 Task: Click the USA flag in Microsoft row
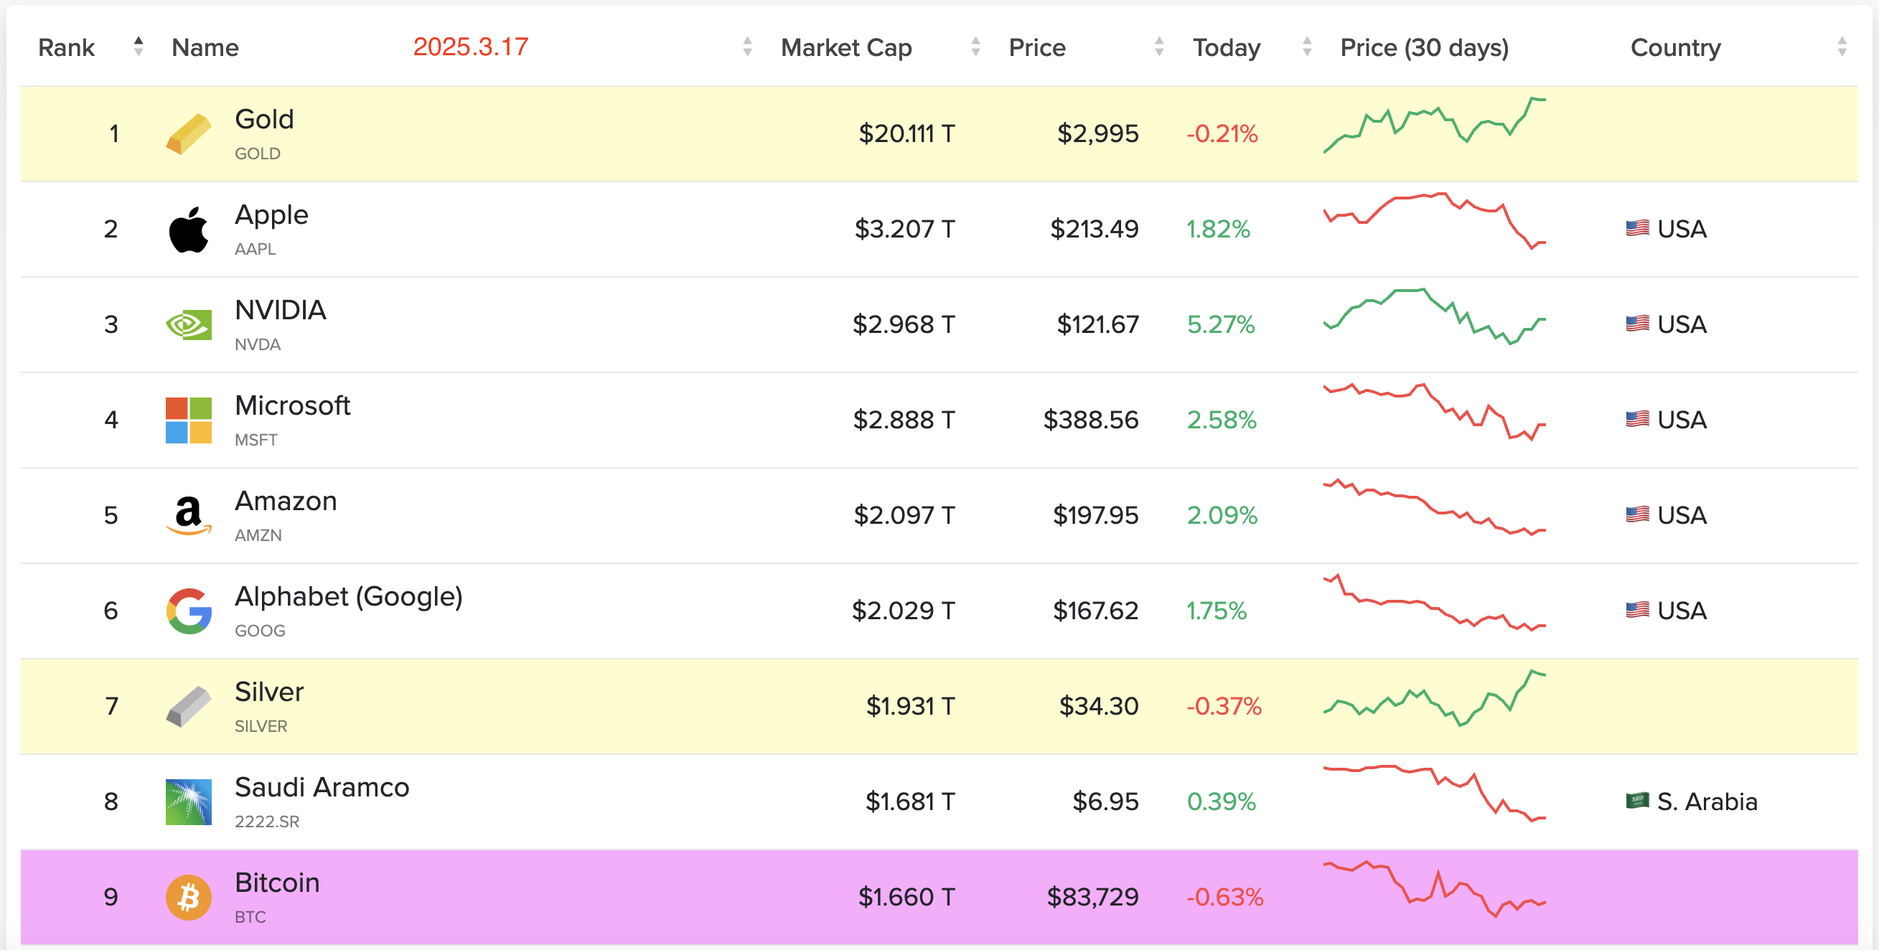point(1637,419)
